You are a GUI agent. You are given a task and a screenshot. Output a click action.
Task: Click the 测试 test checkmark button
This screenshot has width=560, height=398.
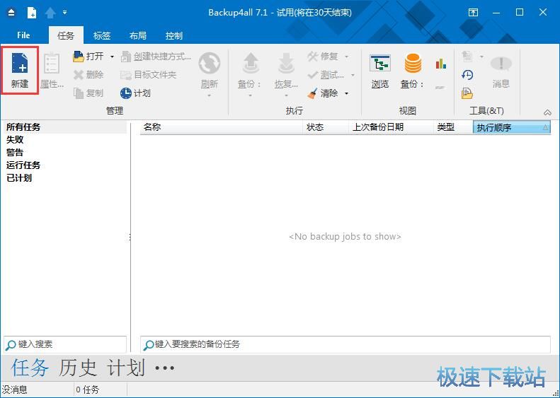[x=326, y=75]
